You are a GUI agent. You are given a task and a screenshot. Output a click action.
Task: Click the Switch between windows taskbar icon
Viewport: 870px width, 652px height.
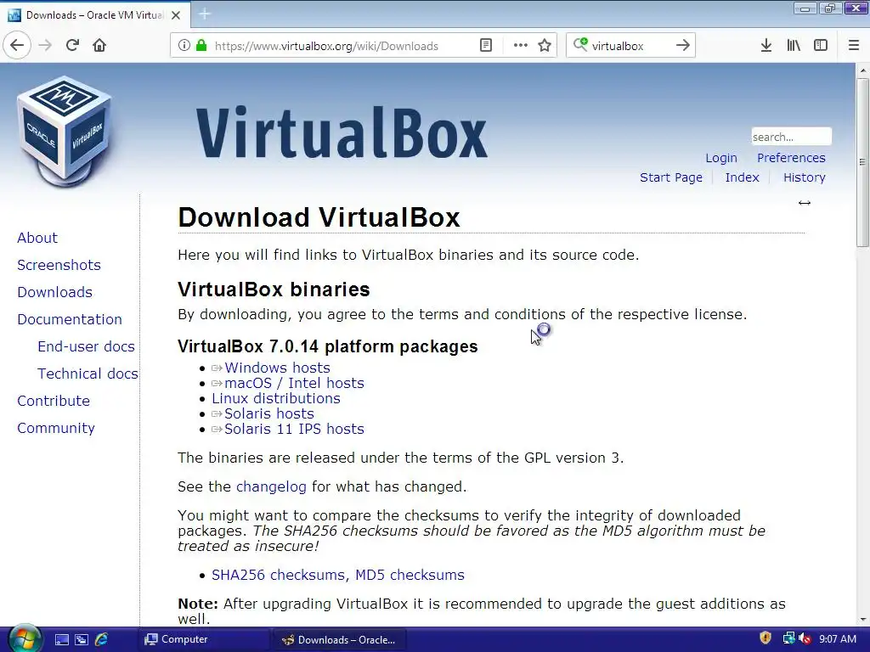point(82,640)
